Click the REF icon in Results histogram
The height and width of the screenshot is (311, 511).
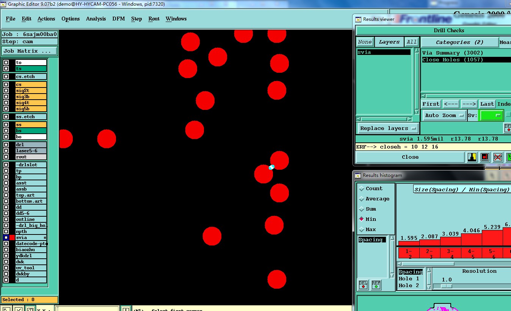click(x=376, y=284)
